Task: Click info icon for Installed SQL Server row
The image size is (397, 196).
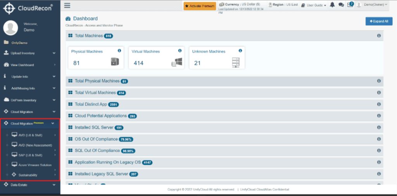Action: 379,127
